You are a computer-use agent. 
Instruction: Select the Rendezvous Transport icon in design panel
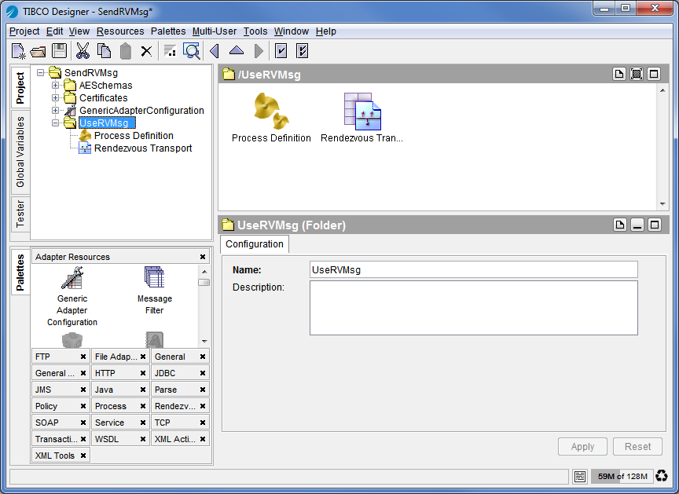363,112
